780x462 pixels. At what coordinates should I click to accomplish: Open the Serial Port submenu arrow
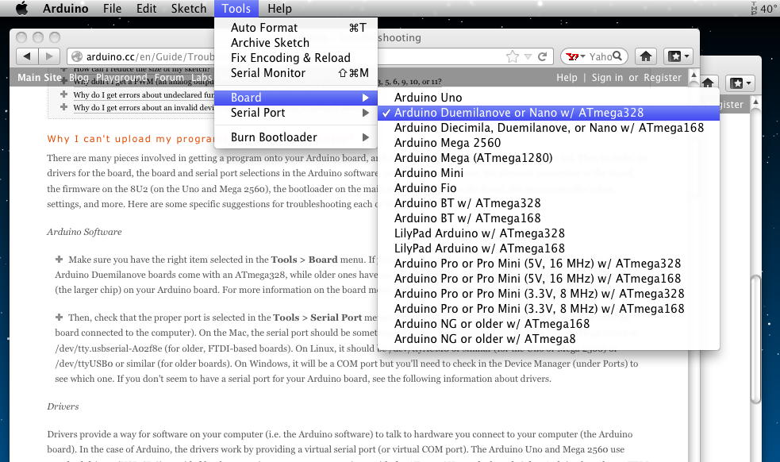tap(366, 113)
